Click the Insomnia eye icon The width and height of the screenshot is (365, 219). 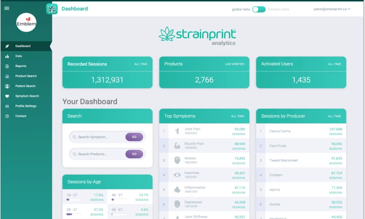click(x=177, y=175)
